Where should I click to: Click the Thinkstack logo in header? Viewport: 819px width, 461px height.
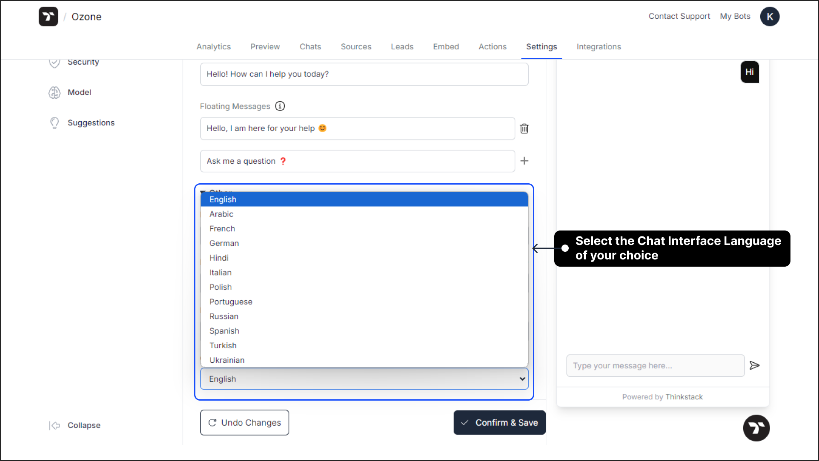tap(48, 17)
